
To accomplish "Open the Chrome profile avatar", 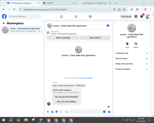I will 145,10.
